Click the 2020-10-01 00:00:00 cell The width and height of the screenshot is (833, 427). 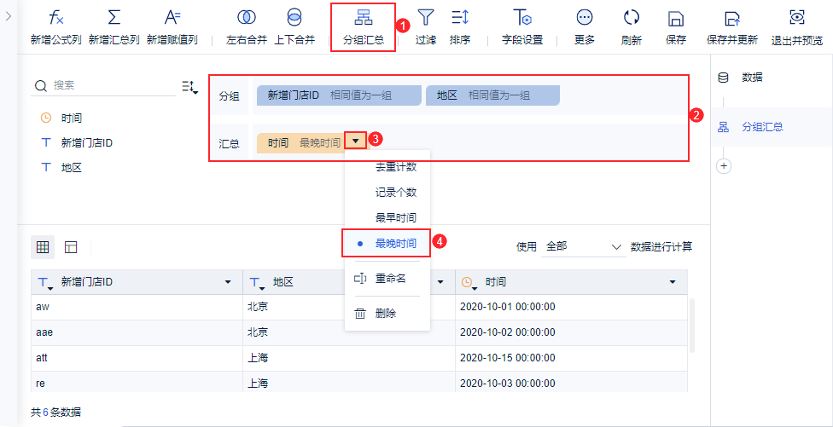pyautogui.click(x=572, y=307)
